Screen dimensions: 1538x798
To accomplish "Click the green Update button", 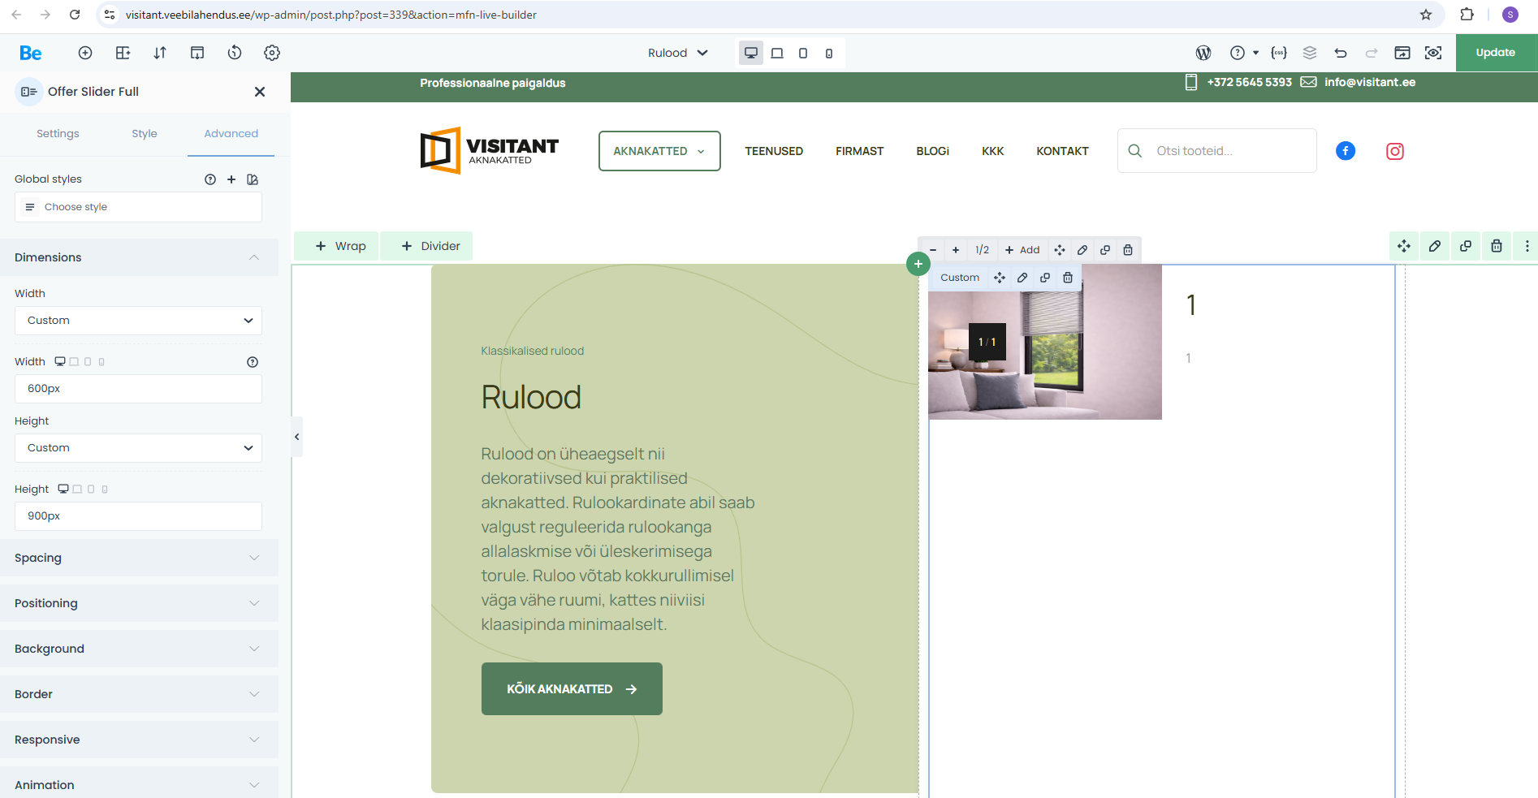I will pos(1496,53).
